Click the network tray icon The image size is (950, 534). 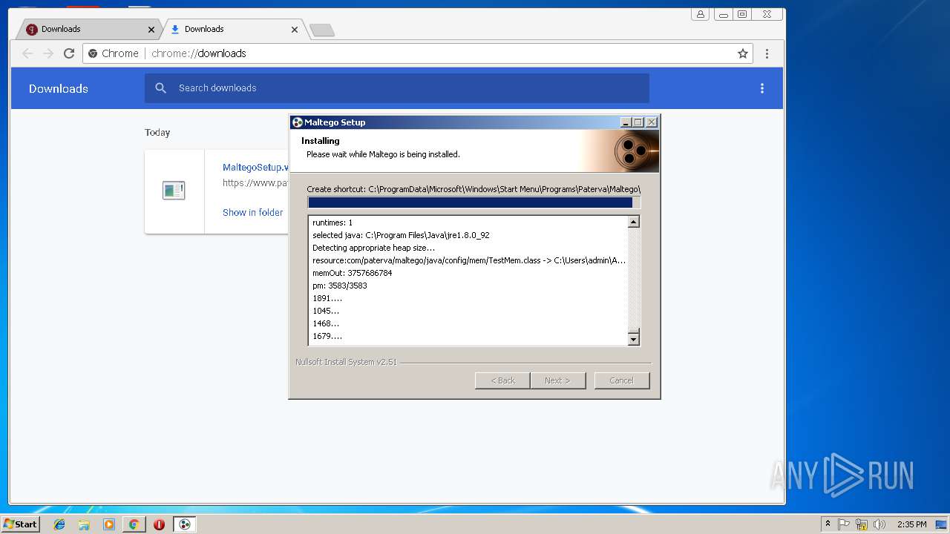[862, 524]
